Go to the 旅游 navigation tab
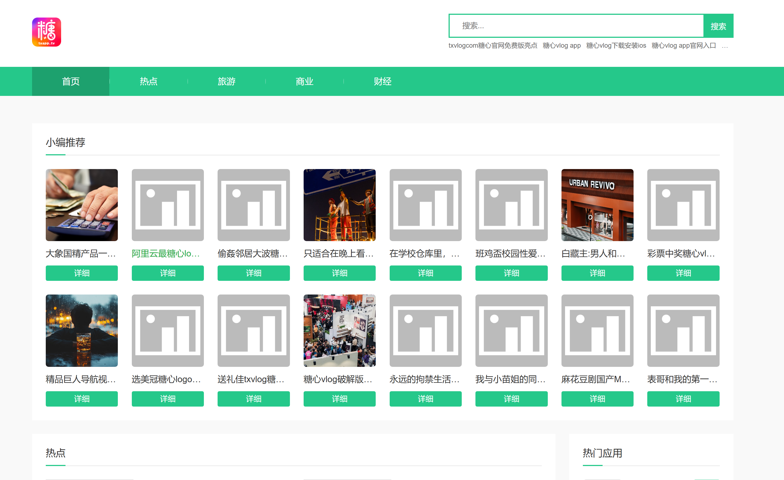Viewport: 784px width, 480px height. click(227, 81)
